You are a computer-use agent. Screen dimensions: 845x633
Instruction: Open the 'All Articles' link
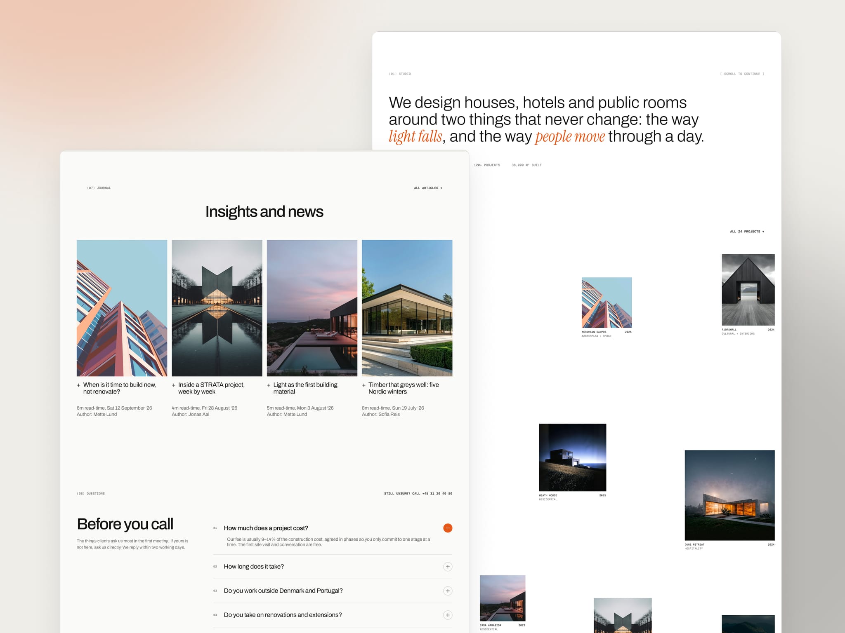[428, 188]
